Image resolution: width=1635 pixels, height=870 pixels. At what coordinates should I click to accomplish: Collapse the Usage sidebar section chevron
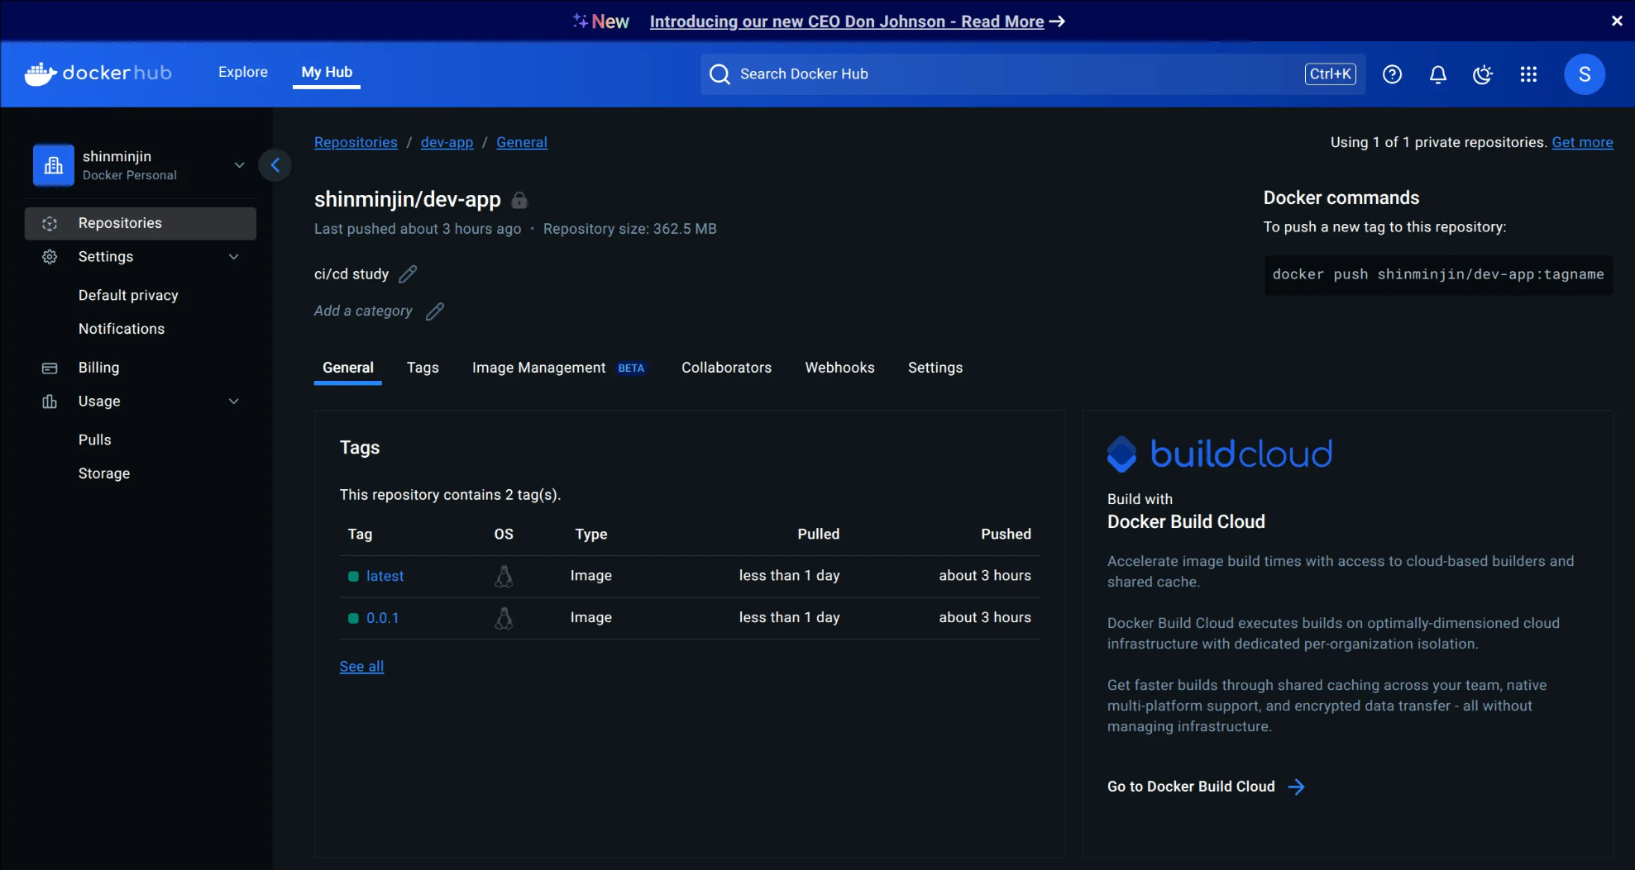(x=233, y=402)
